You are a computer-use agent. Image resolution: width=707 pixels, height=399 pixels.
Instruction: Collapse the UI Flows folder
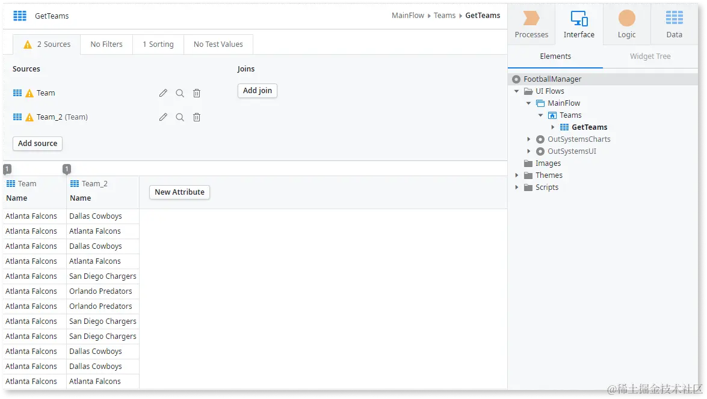point(517,91)
